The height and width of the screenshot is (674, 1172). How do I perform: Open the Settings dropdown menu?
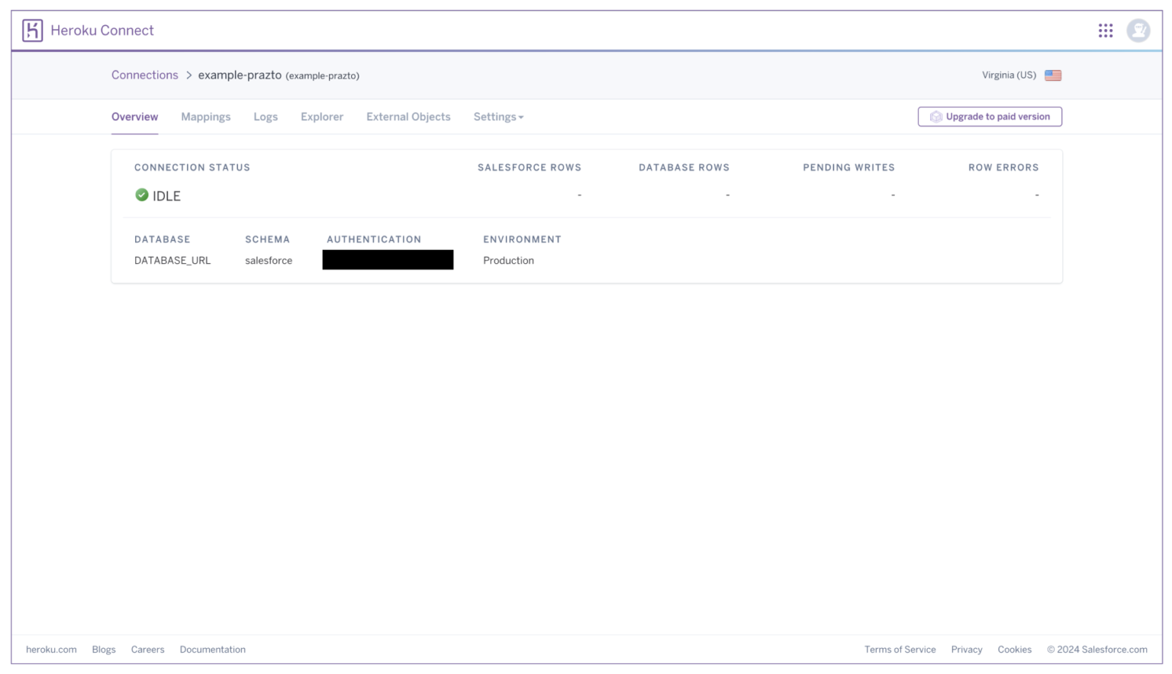[497, 116]
